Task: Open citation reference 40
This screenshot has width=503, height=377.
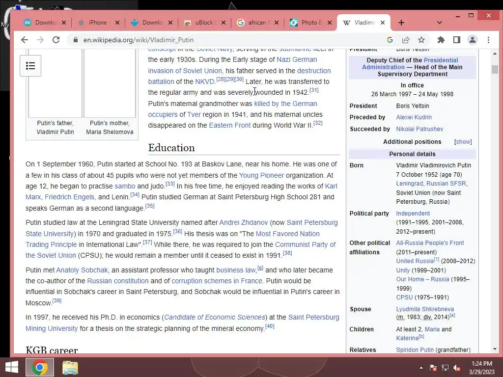Action: (x=270, y=326)
